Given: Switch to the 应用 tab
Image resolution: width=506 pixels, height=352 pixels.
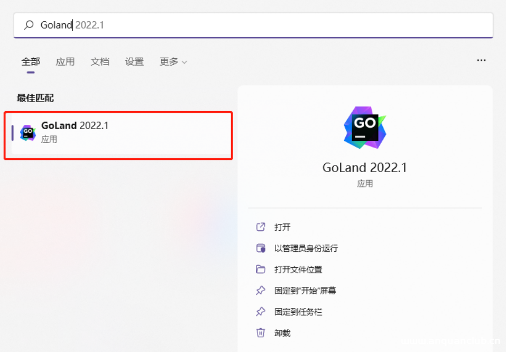Looking at the screenshot, I should [x=65, y=61].
